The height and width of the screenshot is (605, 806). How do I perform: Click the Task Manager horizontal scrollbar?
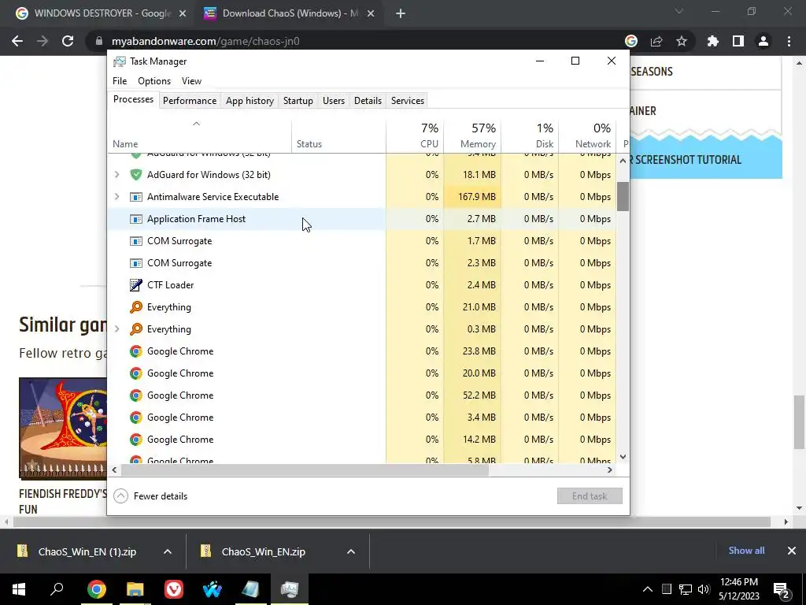305,470
